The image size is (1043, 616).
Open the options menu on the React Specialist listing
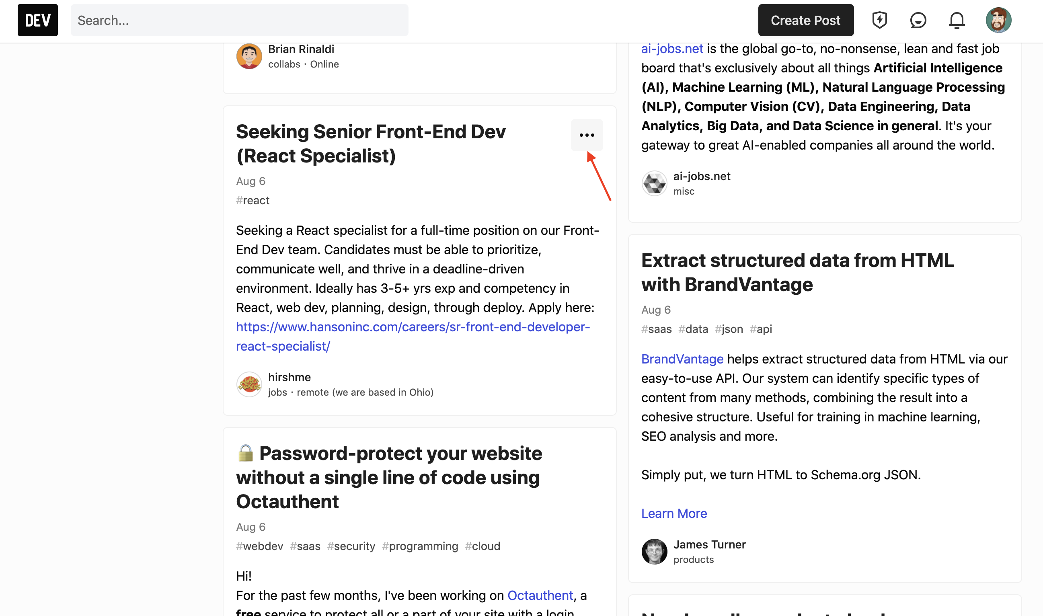(x=587, y=135)
